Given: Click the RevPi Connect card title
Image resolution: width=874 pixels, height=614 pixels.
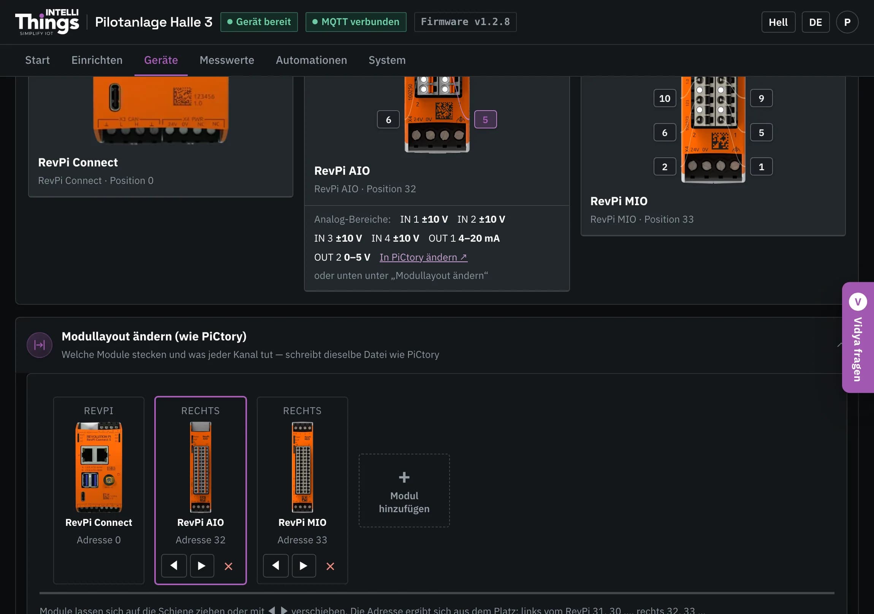Looking at the screenshot, I should point(78,163).
